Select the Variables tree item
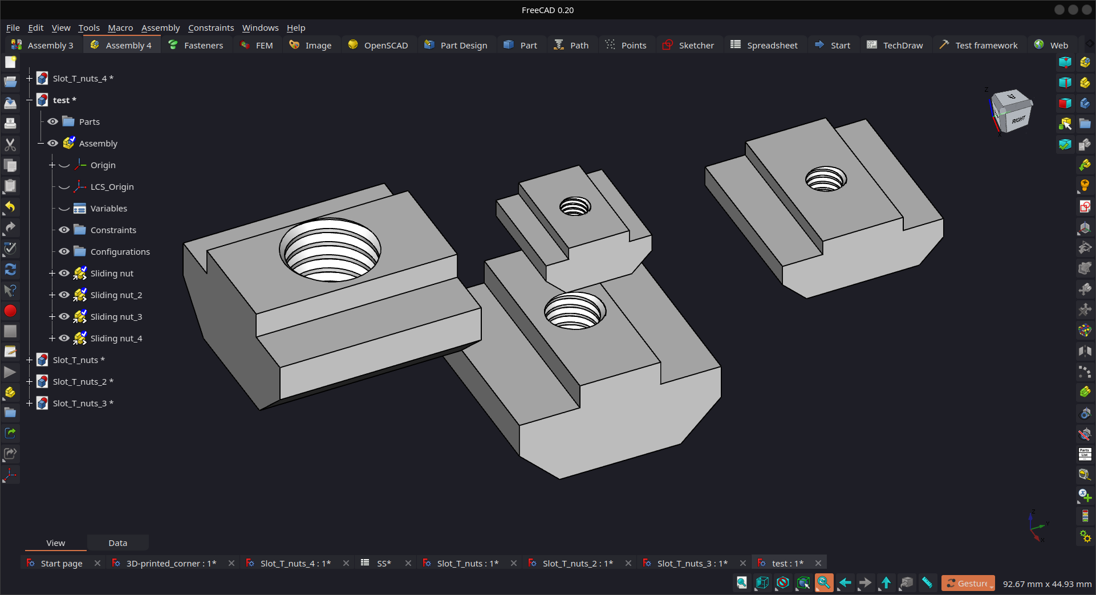 [108, 208]
